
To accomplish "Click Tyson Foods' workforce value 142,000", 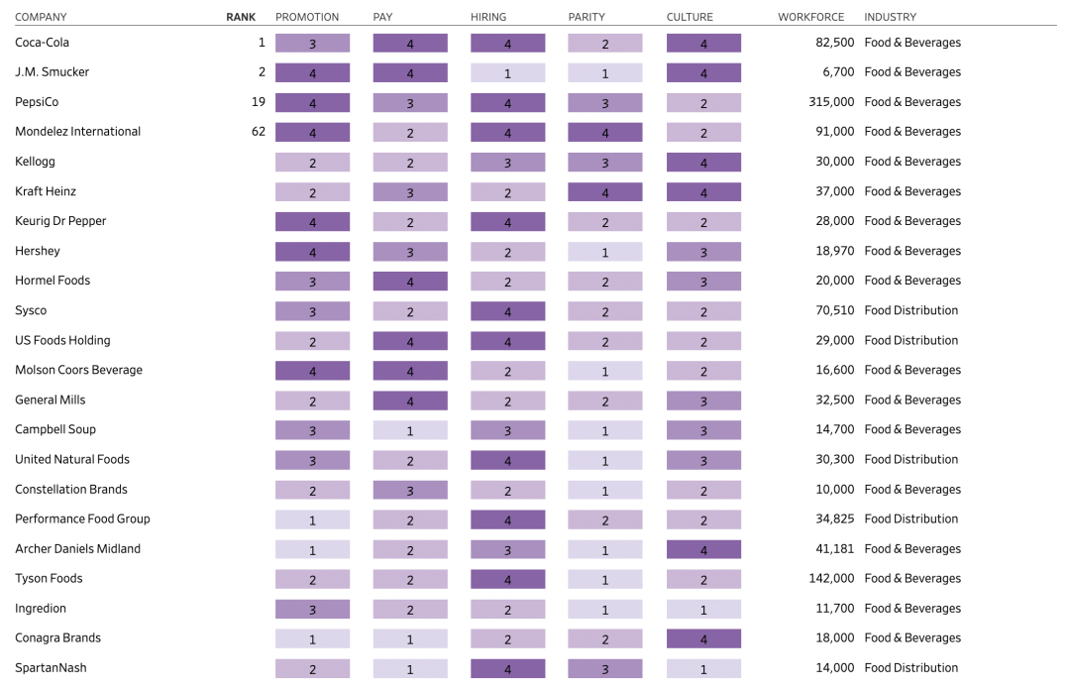I will click(x=831, y=579).
